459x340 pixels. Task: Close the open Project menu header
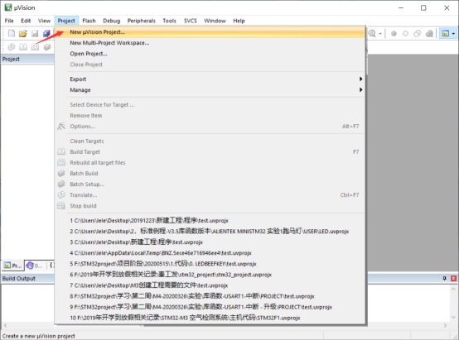pos(66,21)
